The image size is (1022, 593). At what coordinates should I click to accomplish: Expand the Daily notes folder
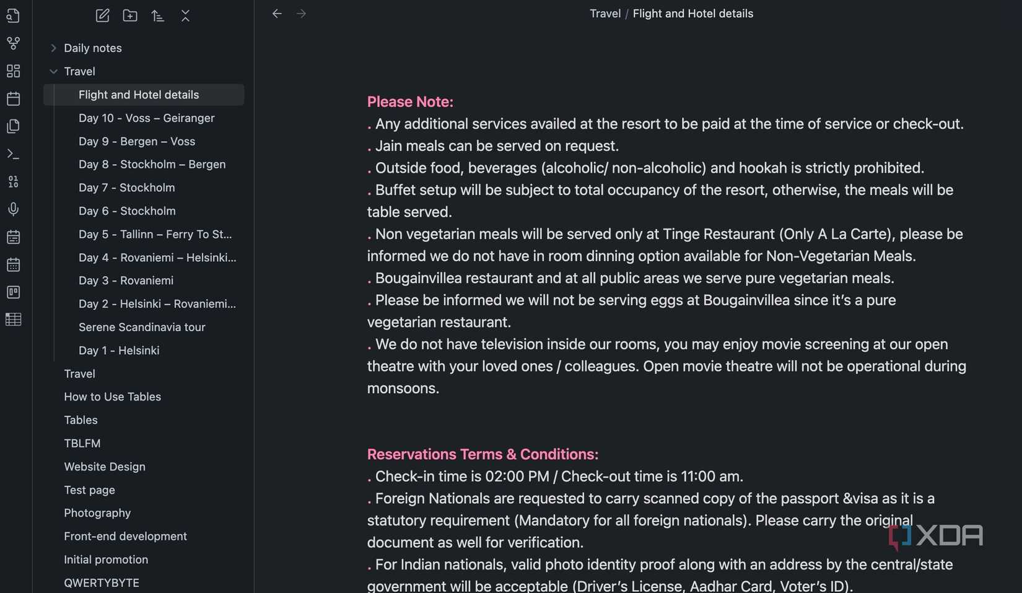[54, 48]
